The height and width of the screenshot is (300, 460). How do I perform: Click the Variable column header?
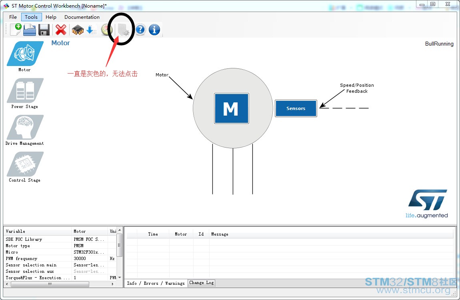click(38, 231)
